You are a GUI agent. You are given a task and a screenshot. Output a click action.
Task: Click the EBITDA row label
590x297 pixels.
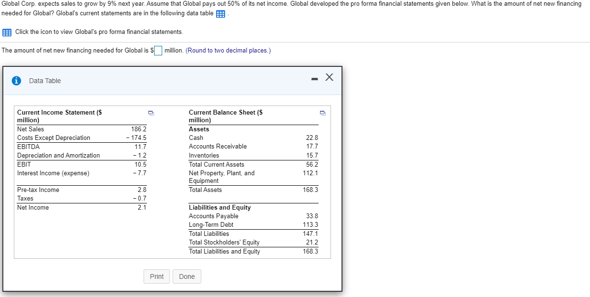point(29,147)
